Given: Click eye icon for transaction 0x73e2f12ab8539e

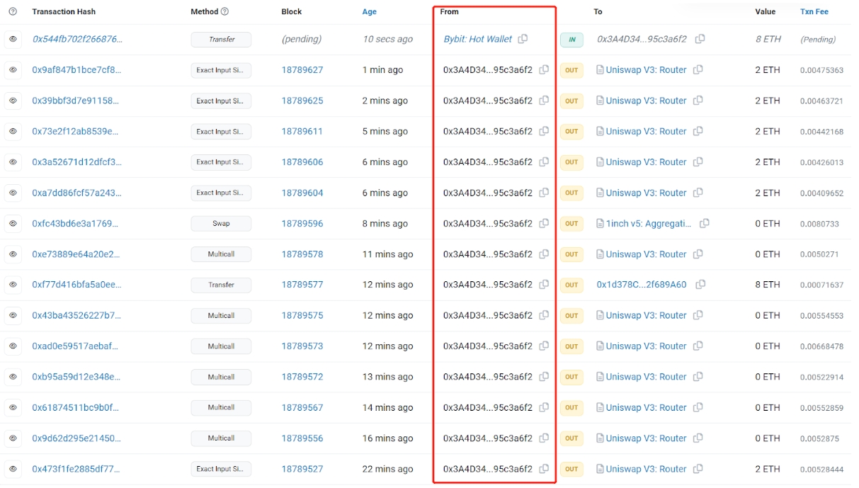Looking at the screenshot, I should [x=13, y=132].
